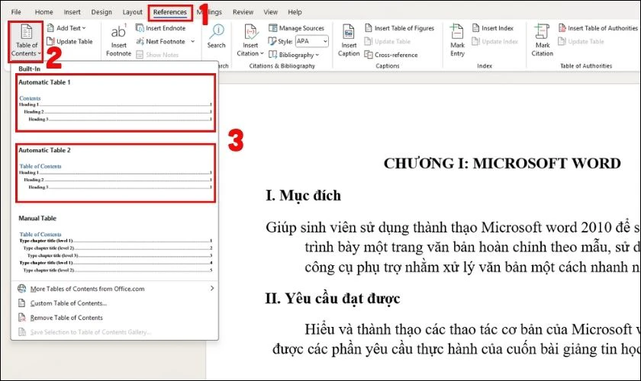Click the grayed Show Notes button

(157, 55)
